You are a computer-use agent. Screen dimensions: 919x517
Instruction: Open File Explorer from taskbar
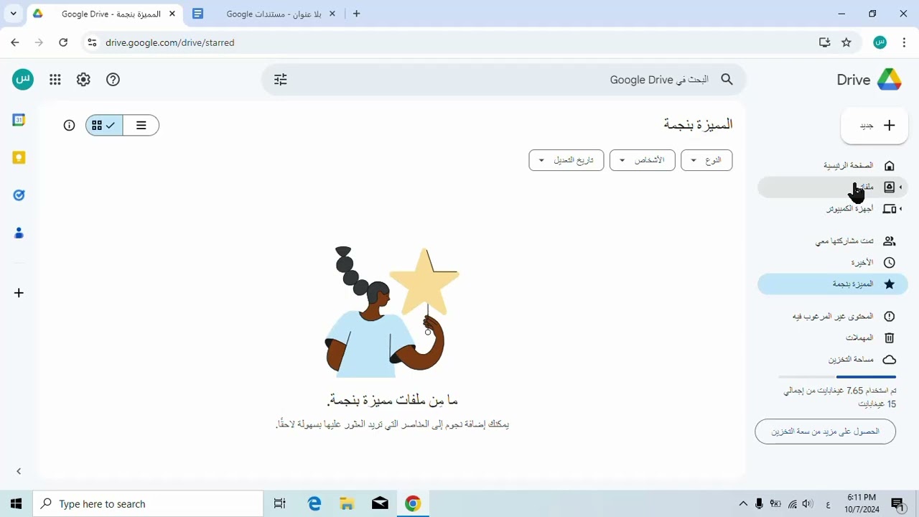(x=347, y=504)
